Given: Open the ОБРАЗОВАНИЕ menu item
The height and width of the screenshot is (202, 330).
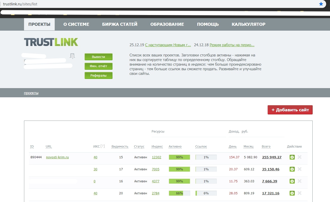Looking at the screenshot, I should 167,25.
